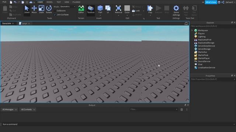Close the Baseplate tab
This screenshot has width=236, height=132.
click(x=13, y=23)
